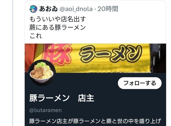171x126 pixels.
Task: Click the 豚ラーメン 店主 profile name
Action: [62, 98]
